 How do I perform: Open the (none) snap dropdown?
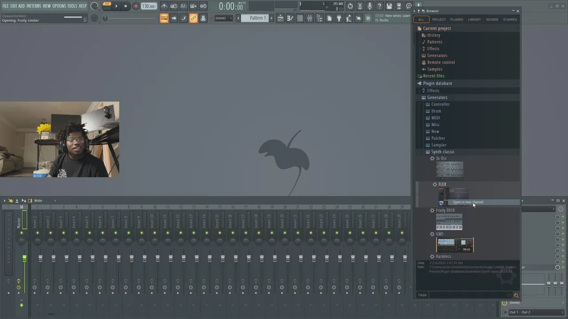click(x=223, y=18)
